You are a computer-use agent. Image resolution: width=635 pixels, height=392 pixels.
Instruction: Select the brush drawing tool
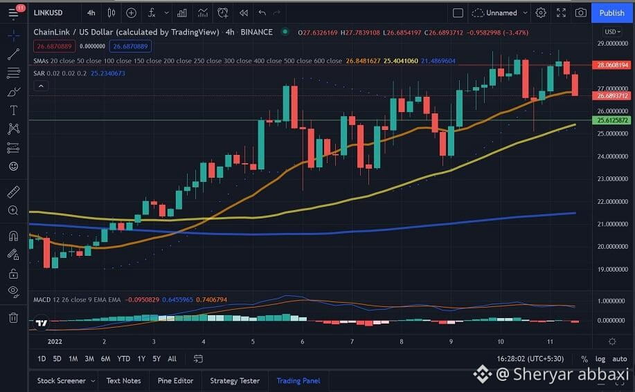pyautogui.click(x=13, y=92)
